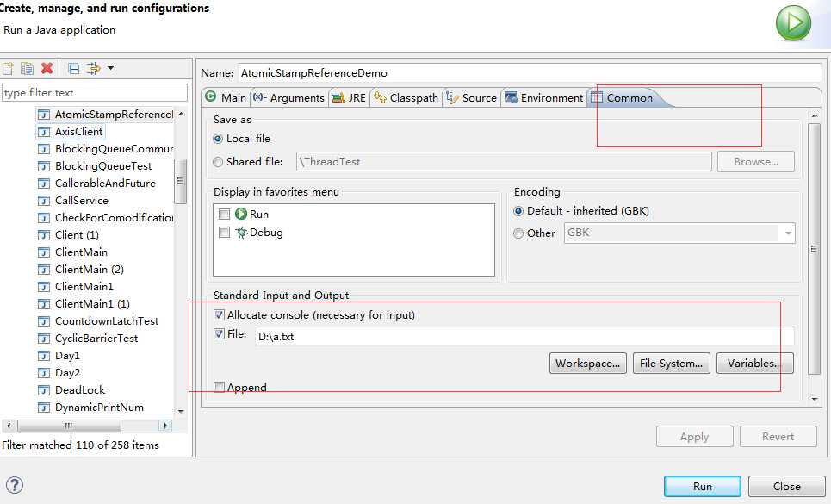Select Other encoding radio button
Viewport: 831px width, 504px height.
[518, 233]
